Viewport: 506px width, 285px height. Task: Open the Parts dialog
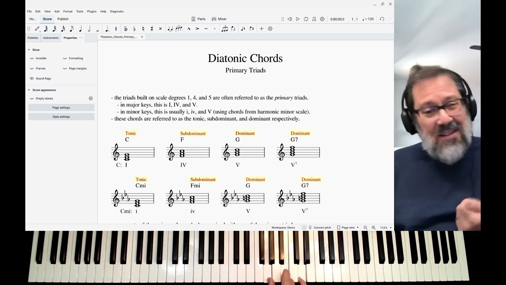tap(198, 19)
